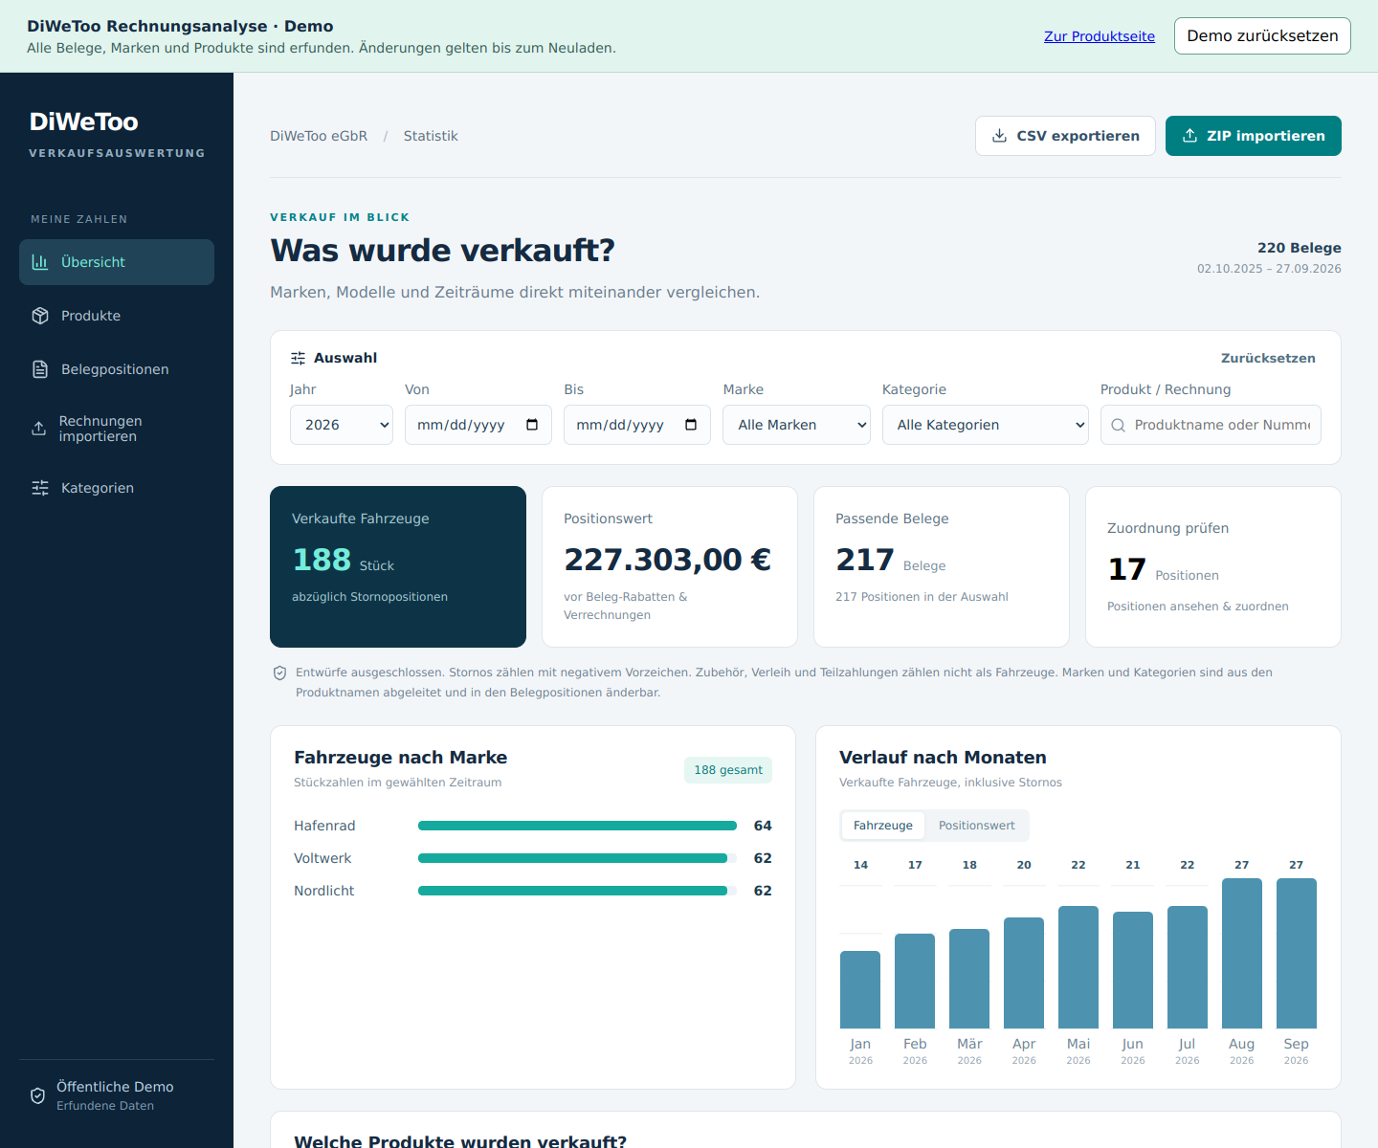Click the Übersicht bar chart icon
The image size is (1378, 1148).
coord(40,262)
